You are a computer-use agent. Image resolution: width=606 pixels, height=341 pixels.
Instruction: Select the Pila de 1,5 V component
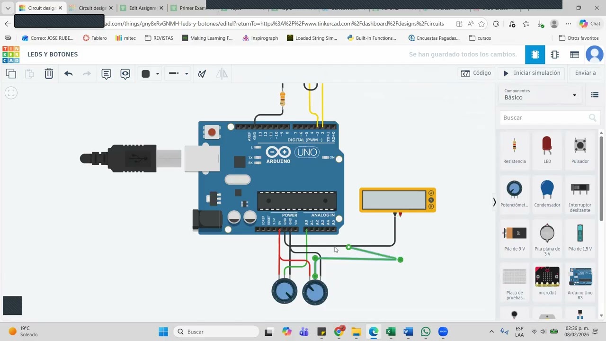pos(580,238)
